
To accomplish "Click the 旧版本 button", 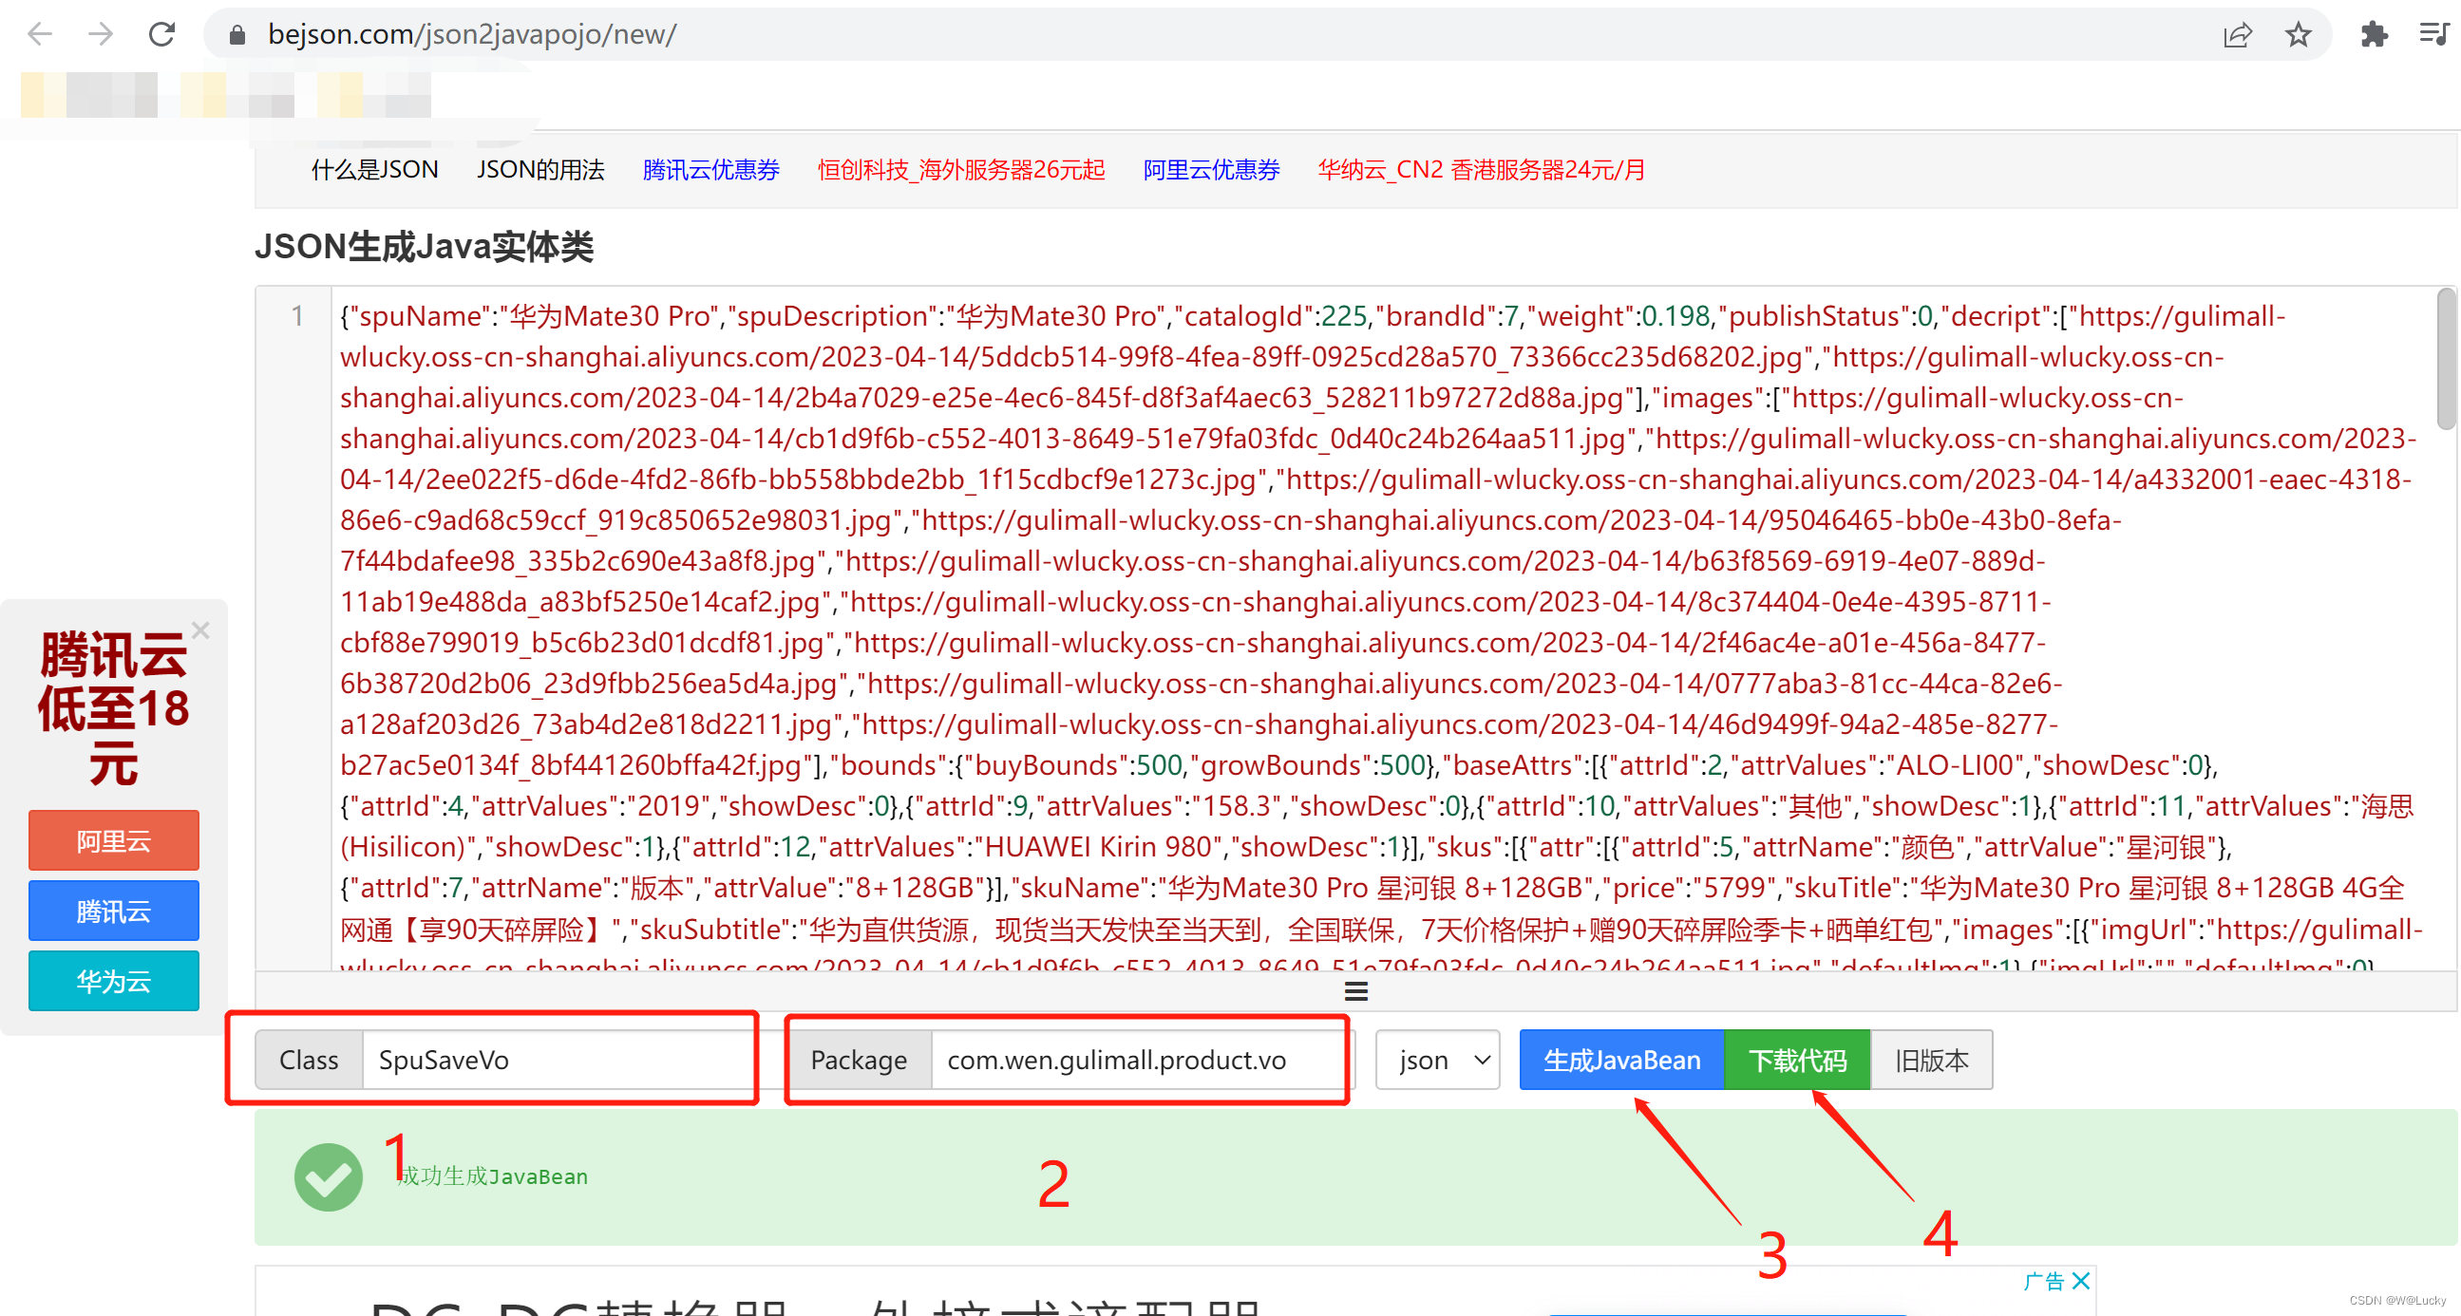I will (x=1931, y=1060).
